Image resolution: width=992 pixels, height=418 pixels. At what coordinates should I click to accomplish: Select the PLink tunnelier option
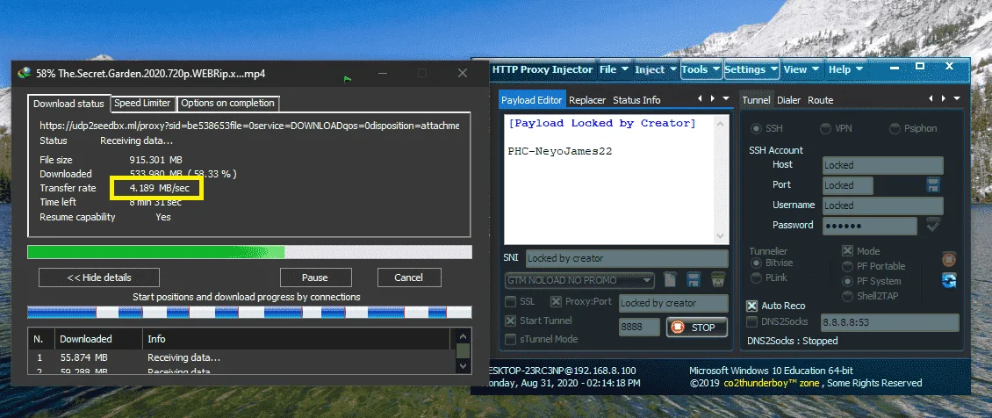(755, 277)
